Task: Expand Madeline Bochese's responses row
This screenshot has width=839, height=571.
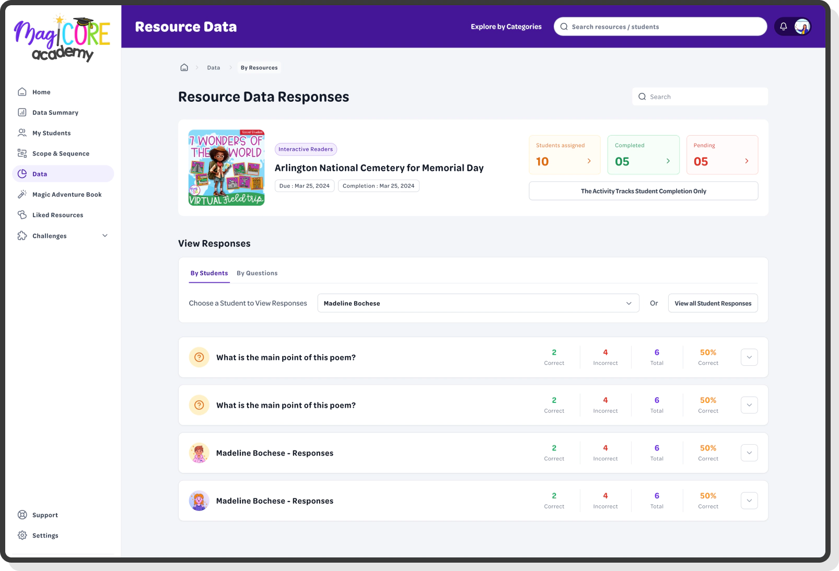Action: [749, 453]
